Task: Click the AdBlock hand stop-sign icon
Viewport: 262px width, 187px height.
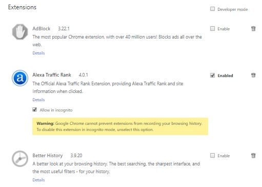Action: [x=20, y=32]
